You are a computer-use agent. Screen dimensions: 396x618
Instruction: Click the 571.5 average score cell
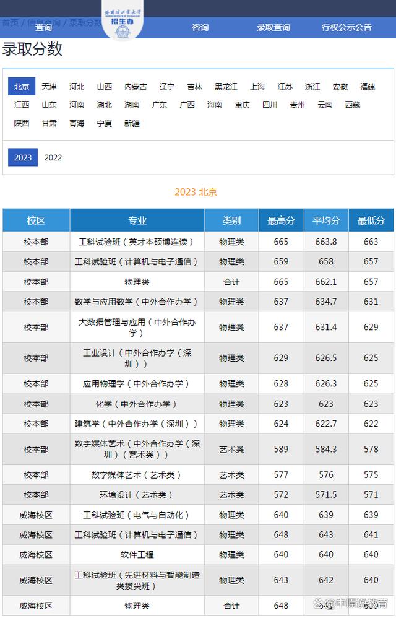pyautogui.click(x=326, y=495)
